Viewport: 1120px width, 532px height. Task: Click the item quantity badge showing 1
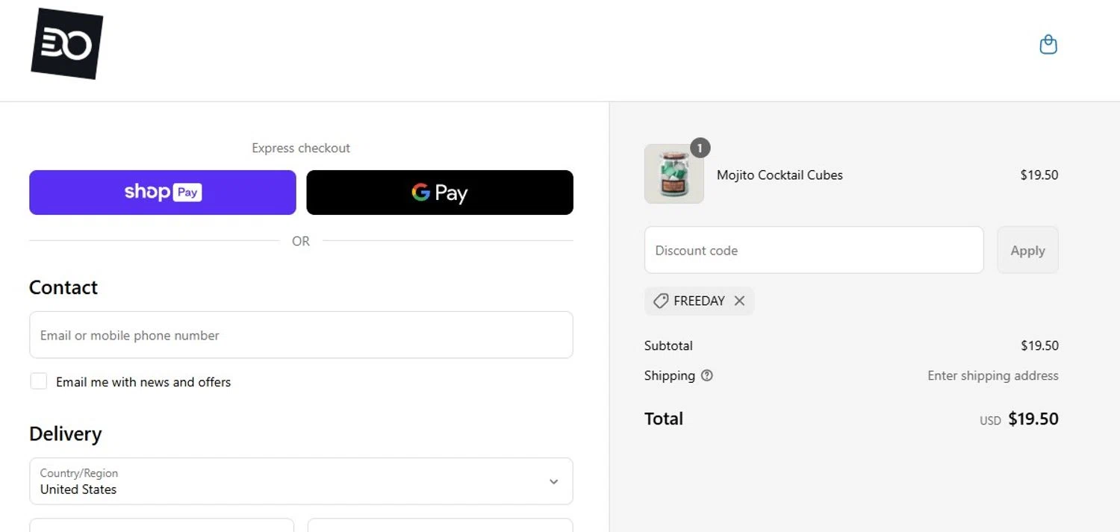[x=700, y=148]
